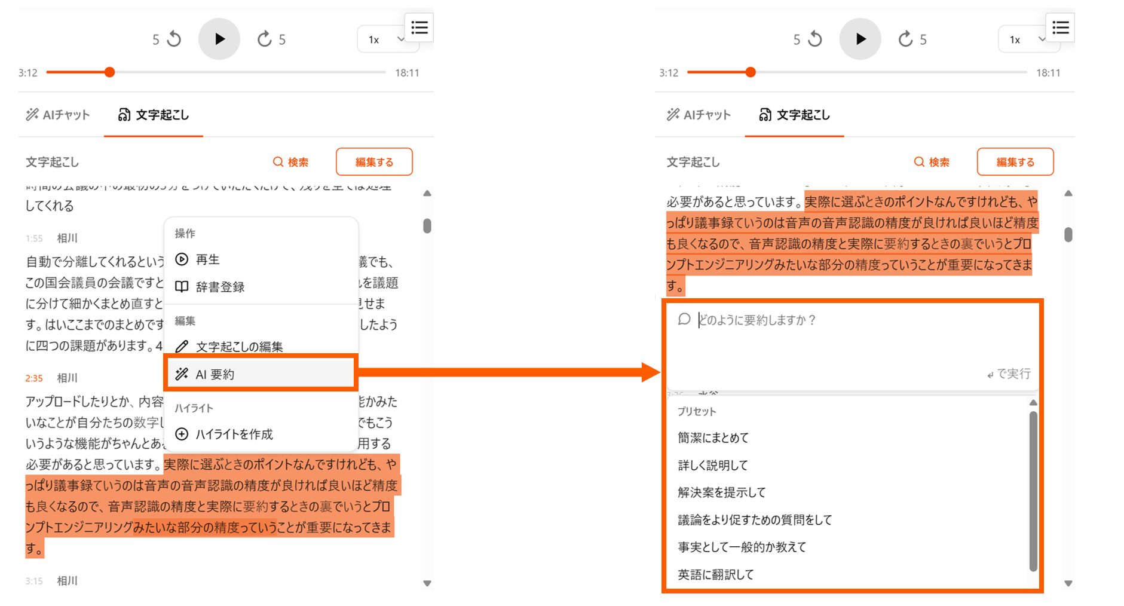Viewport: 1124px width, 606px height.
Task: Open 1x playback speed dropdown on left
Action: coord(385,39)
